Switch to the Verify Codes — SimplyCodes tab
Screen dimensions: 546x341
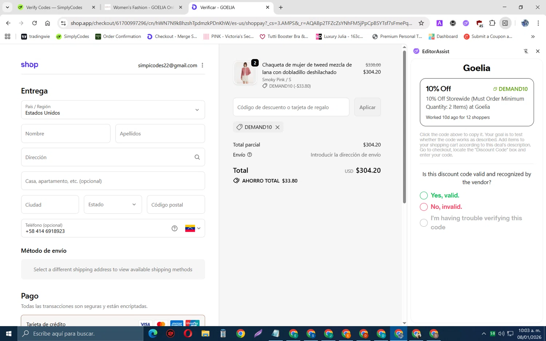[54, 7]
